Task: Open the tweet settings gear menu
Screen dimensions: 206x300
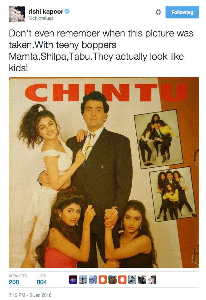Action: click(158, 12)
